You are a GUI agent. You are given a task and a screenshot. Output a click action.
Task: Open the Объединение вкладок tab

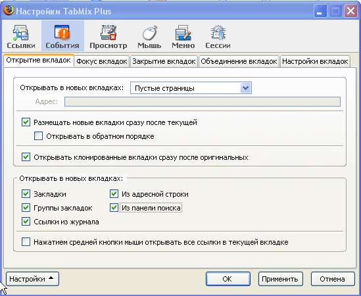coord(239,62)
